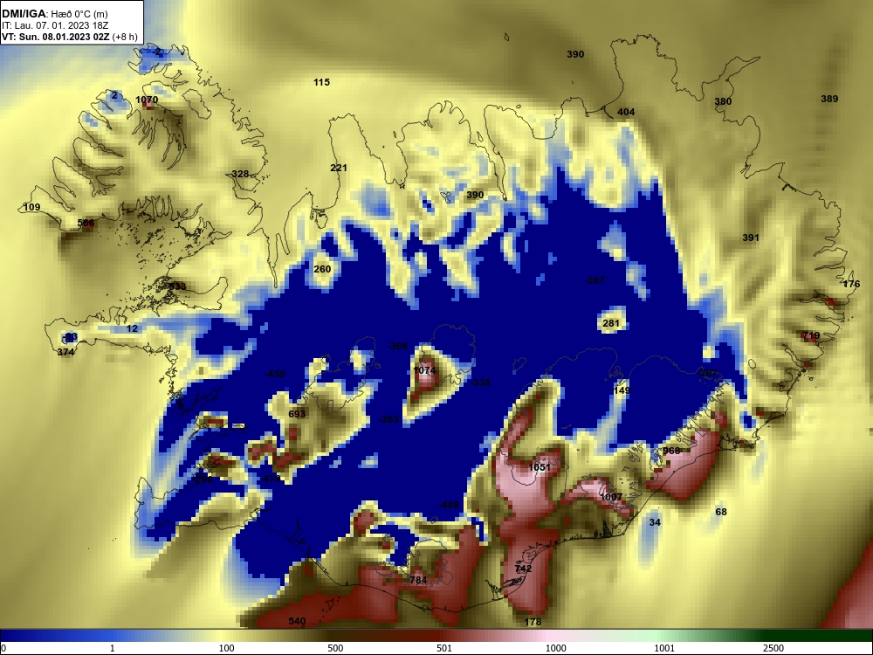
Task: Click the '374' map value
Action: pos(65,352)
